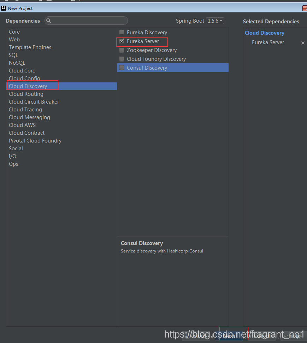Select the Cloud Foundry Discovery row label
Image resolution: width=307 pixels, height=343 pixels.
[156, 59]
